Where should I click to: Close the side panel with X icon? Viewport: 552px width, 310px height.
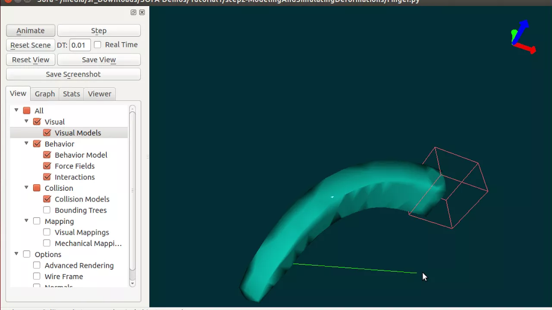click(x=142, y=12)
